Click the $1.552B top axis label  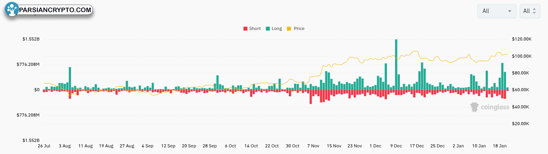point(31,39)
